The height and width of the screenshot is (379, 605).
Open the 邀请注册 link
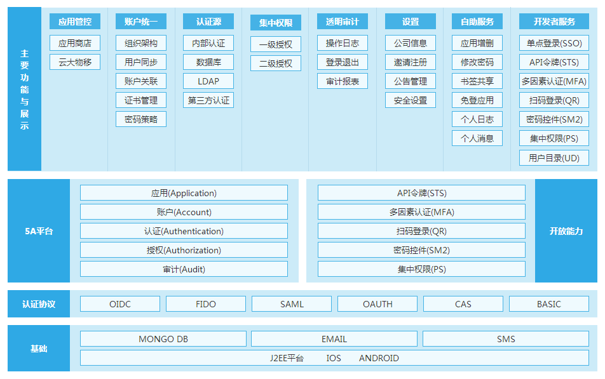(410, 62)
